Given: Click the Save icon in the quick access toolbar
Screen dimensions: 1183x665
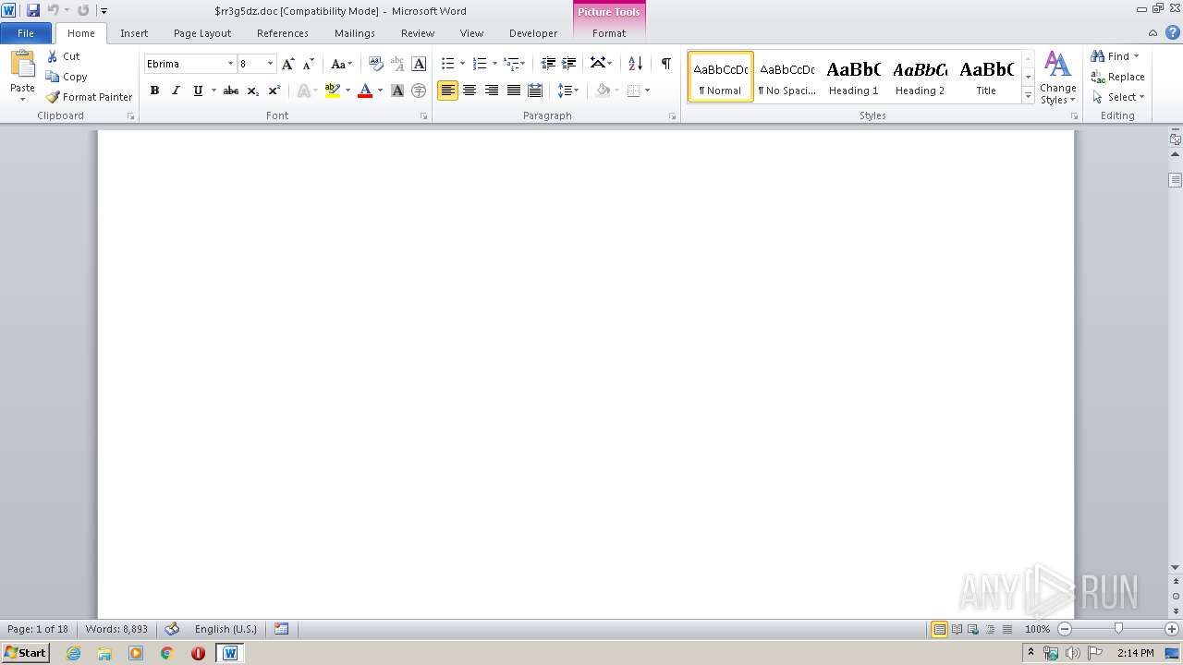Looking at the screenshot, I should (x=33, y=10).
